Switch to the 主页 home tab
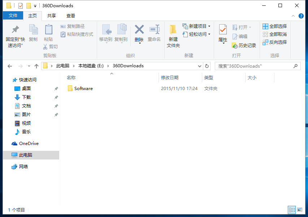308x217 pixels. click(x=32, y=16)
